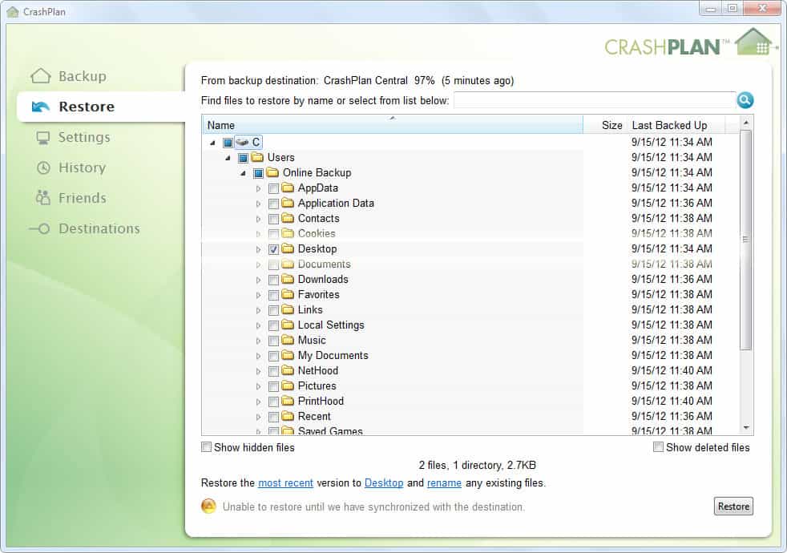Image resolution: width=787 pixels, height=553 pixels.
Task: Select the NetHood folder row
Action: click(470, 371)
